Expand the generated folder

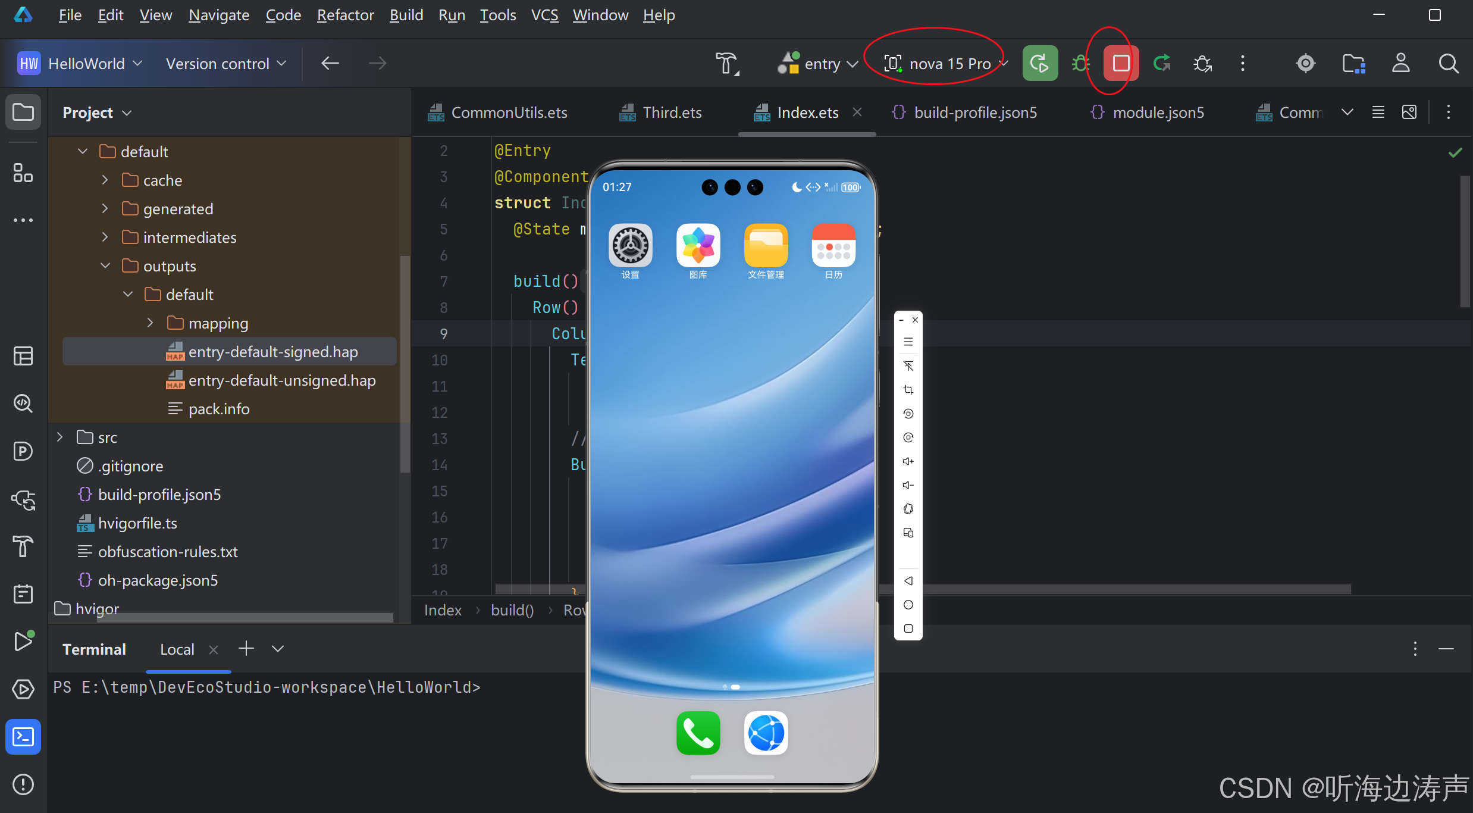pos(105,208)
